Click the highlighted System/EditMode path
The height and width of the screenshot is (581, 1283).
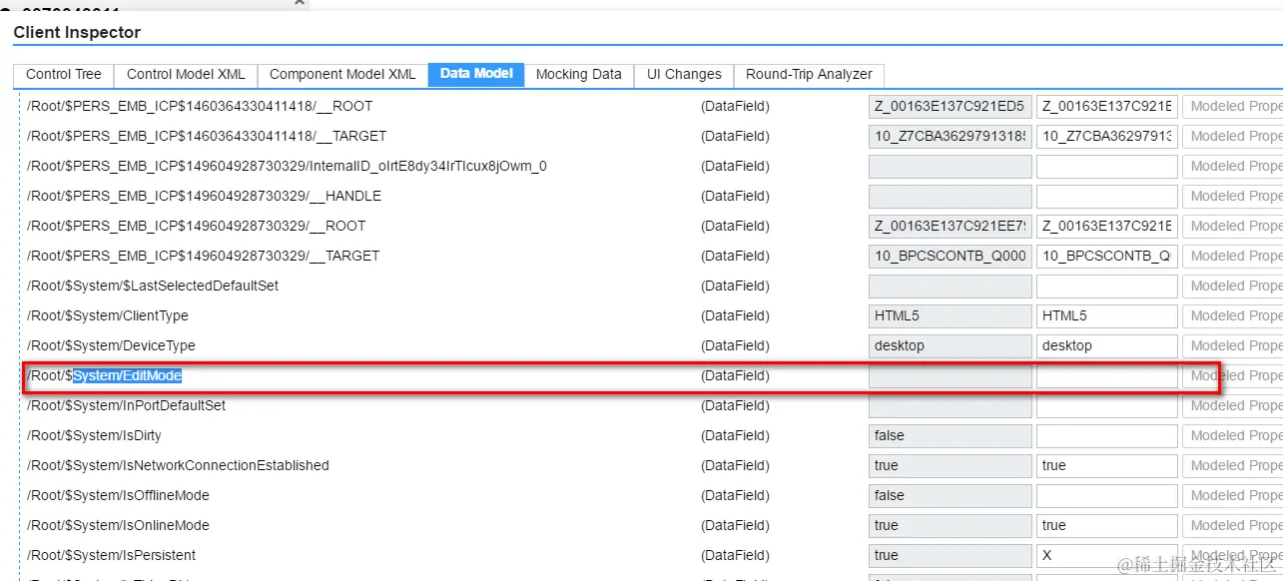click(128, 375)
